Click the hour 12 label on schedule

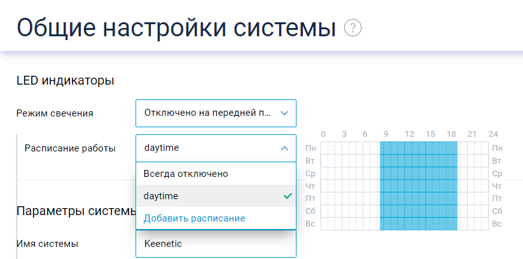coord(410,134)
